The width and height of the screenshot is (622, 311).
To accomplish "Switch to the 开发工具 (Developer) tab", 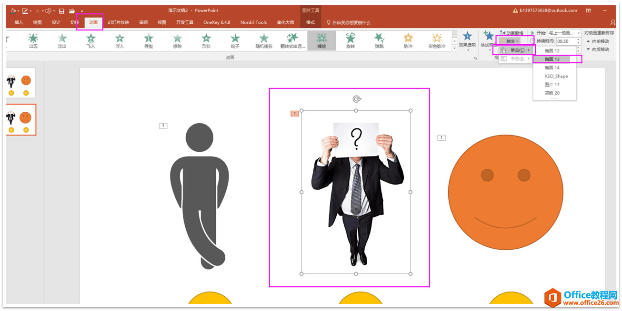I will point(185,22).
